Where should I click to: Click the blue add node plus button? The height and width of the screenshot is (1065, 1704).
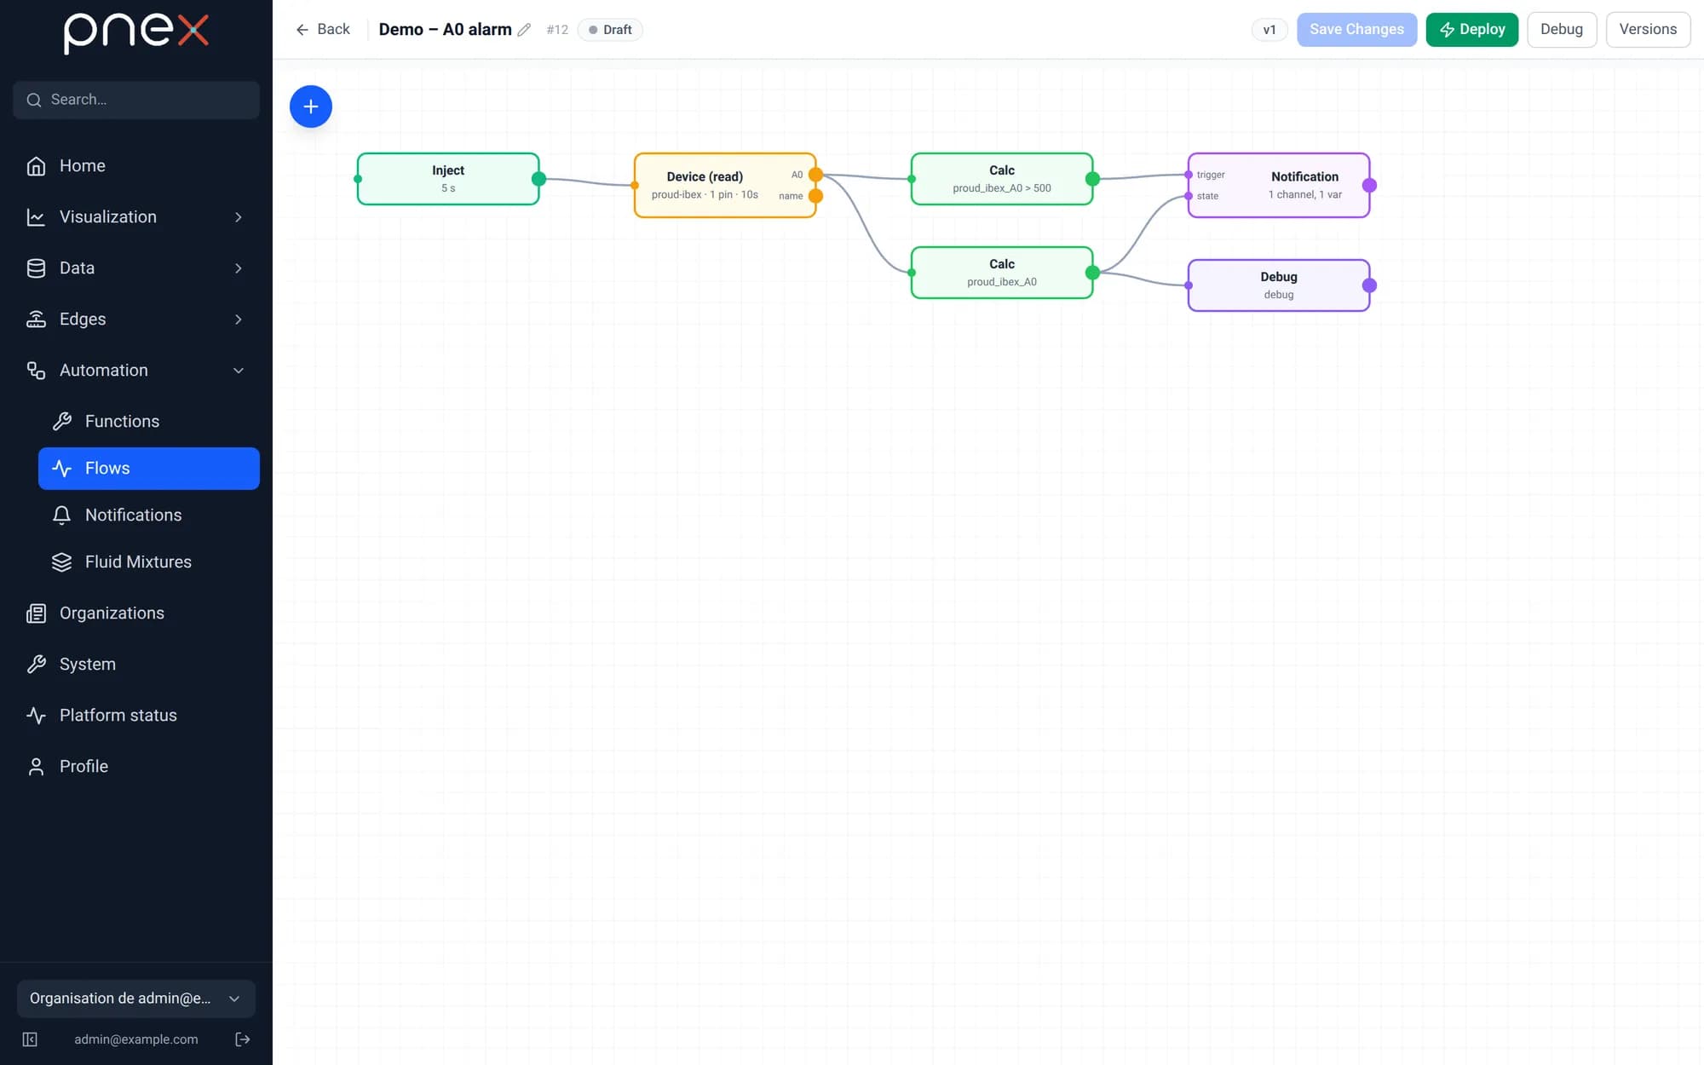click(311, 106)
